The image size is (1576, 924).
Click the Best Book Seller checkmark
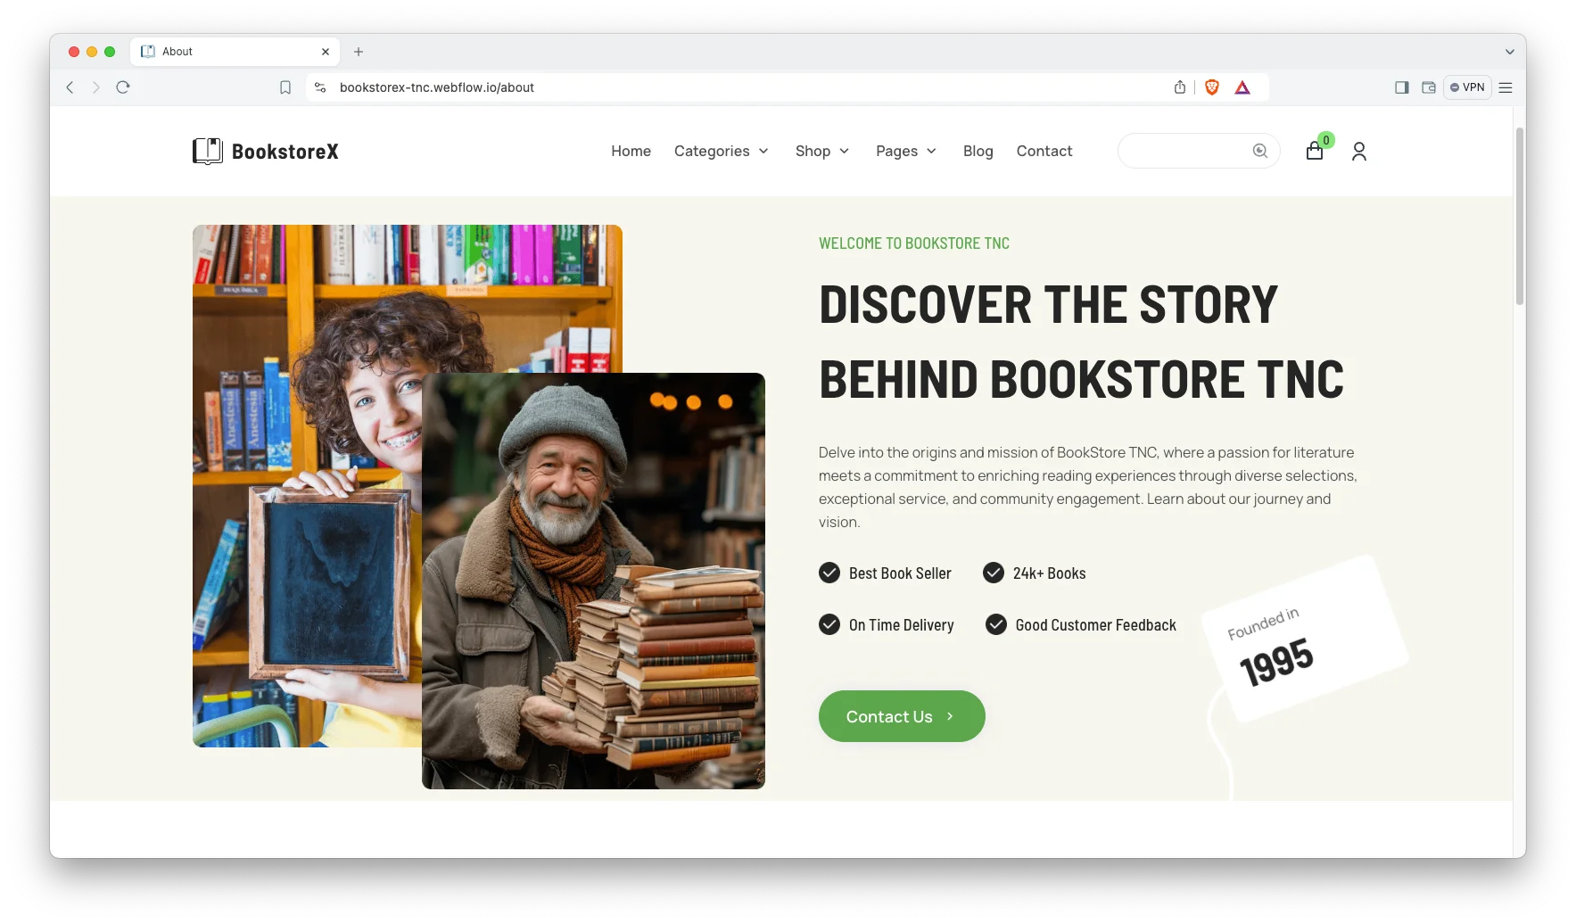829,573
